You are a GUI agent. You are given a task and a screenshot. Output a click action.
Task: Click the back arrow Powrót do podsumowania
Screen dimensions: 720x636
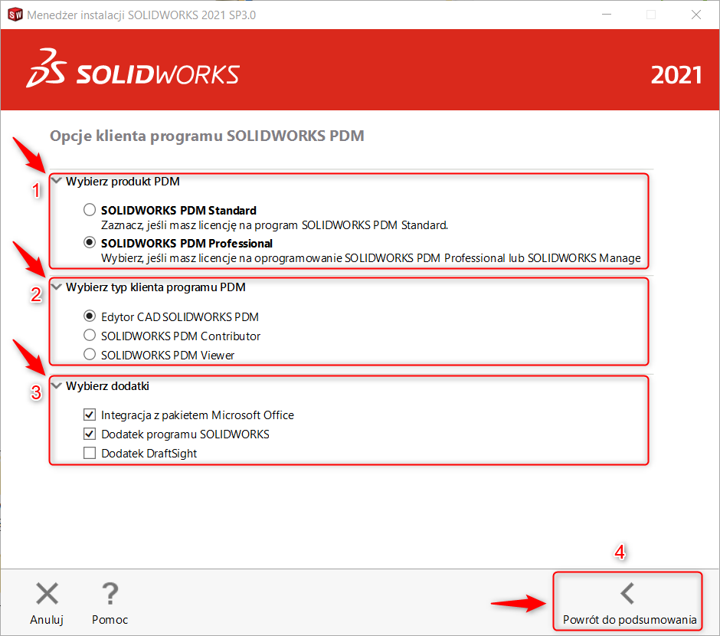click(x=628, y=593)
